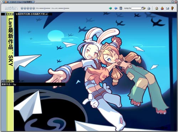178x132 pixels.
Task: Click the middle round music player button
Action: click(x=28, y=8)
